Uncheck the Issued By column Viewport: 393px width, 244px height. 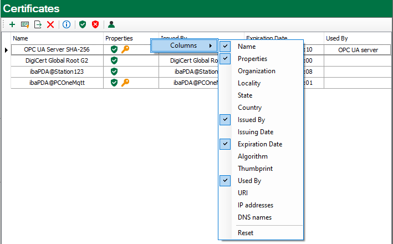click(251, 120)
